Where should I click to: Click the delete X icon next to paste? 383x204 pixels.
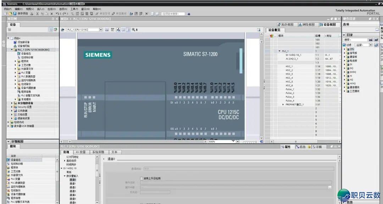[52, 14]
